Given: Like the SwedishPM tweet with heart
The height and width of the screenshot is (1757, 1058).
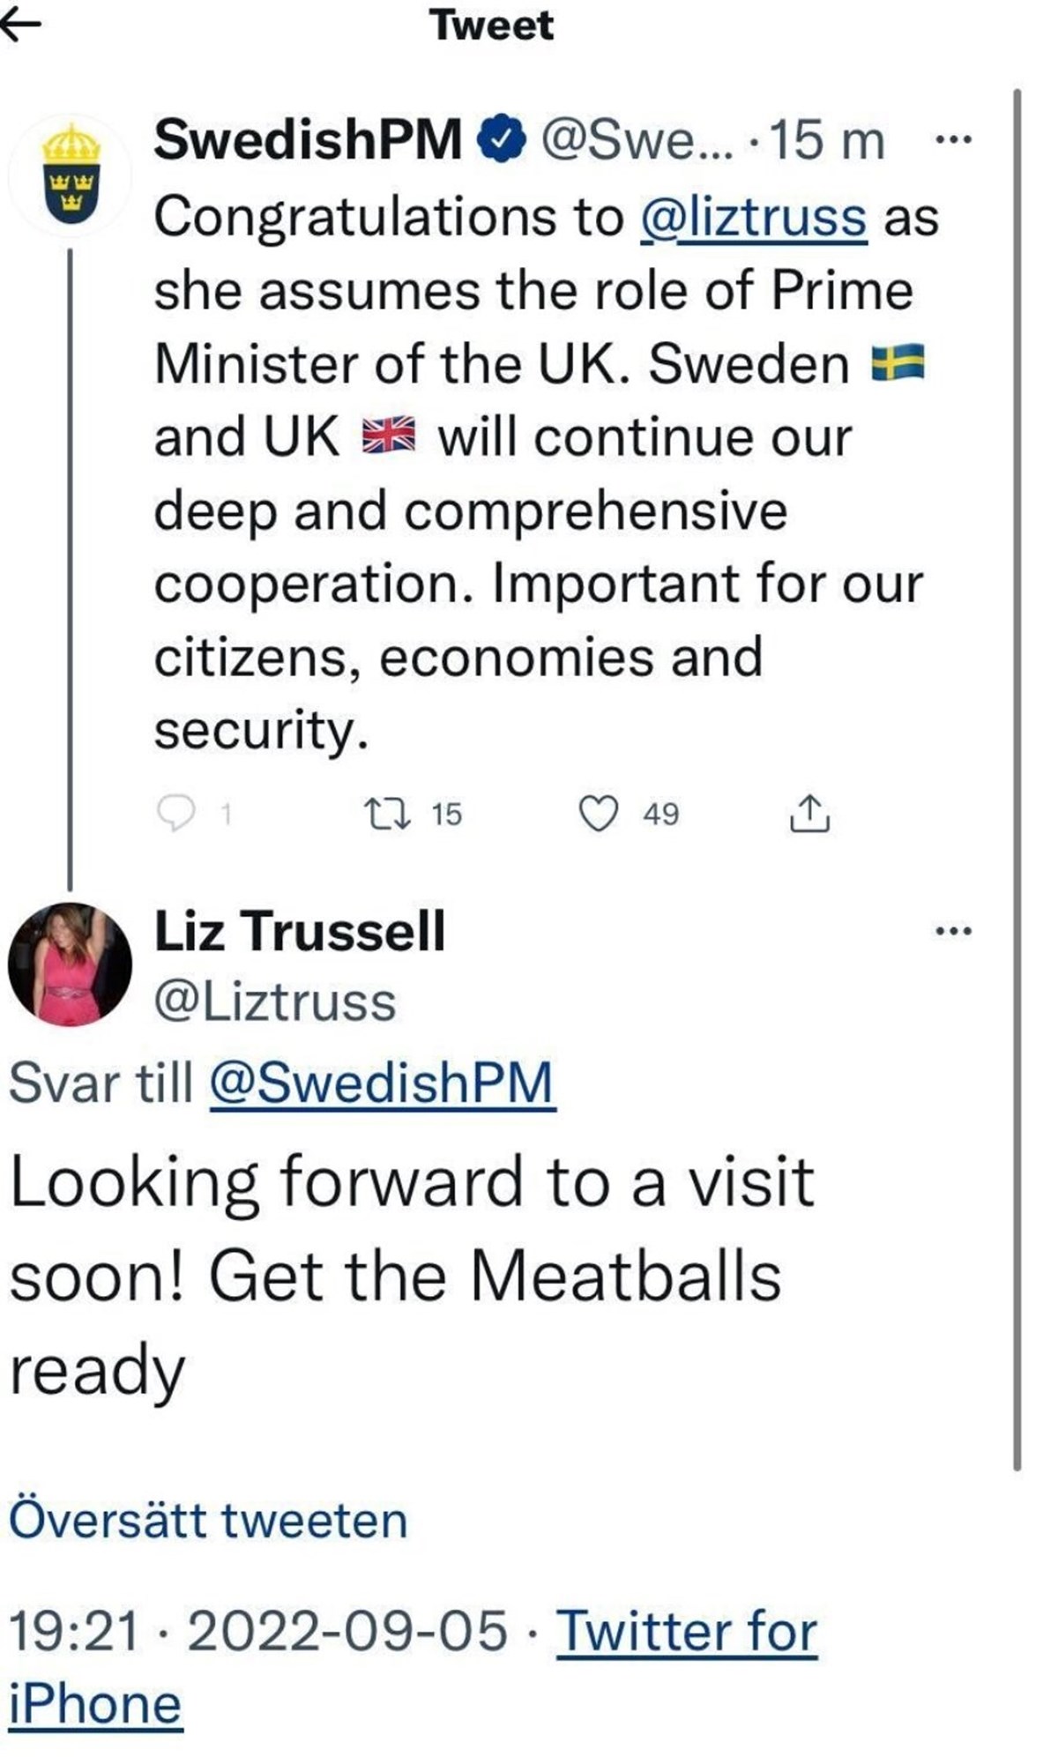Looking at the screenshot, I should (x=598, y=813).
